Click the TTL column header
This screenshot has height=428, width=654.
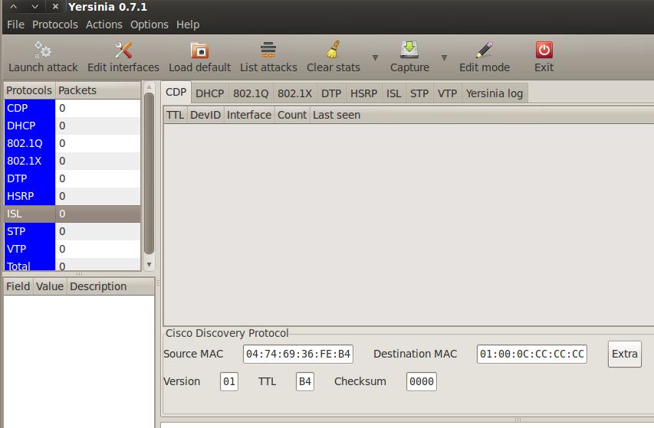(175, 115)
